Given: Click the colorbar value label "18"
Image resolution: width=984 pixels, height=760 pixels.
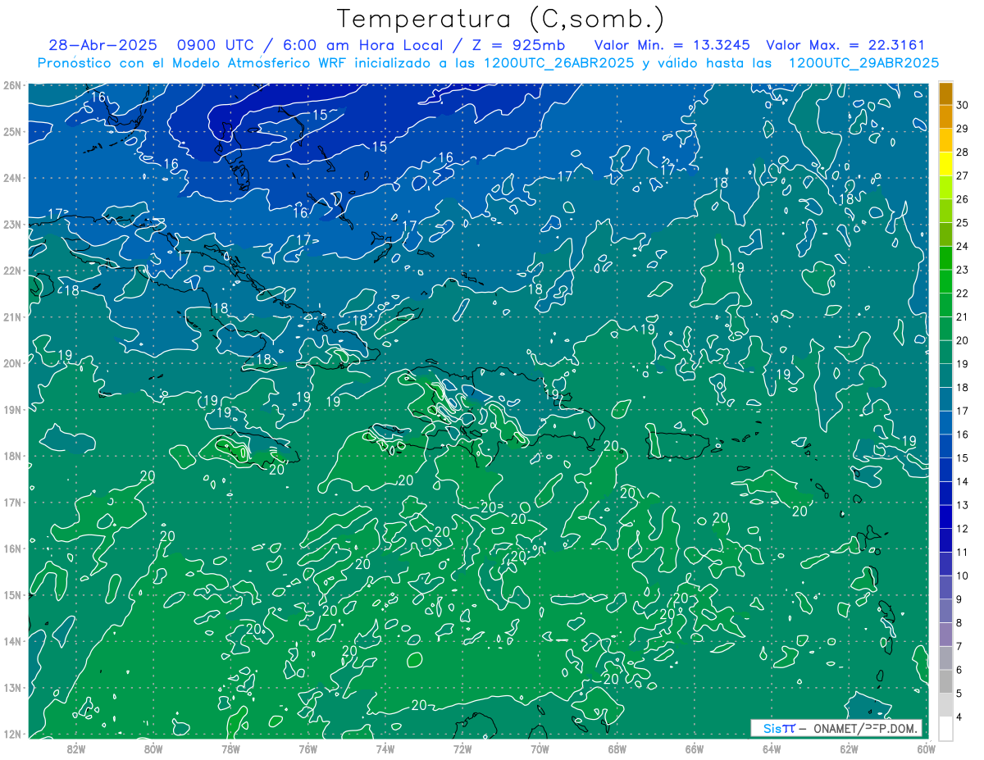Looking at the screenshot, I should 963,387.
